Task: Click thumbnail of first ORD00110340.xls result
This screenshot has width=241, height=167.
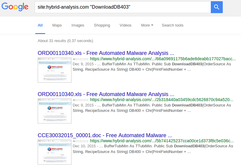Action: [54, 70]
